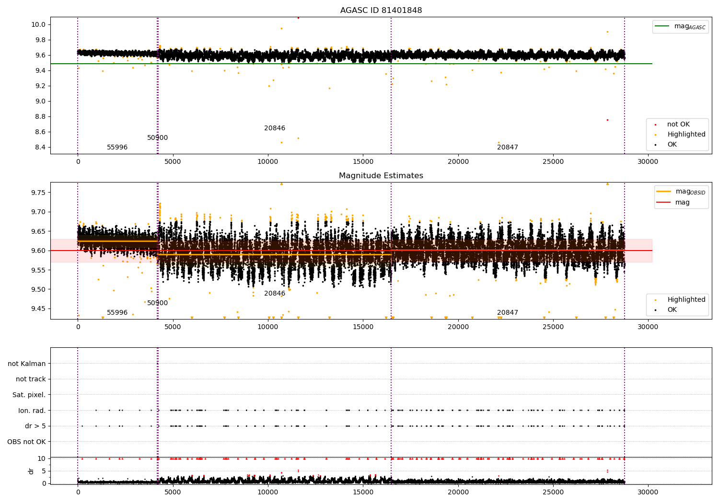The height and width of the screenshot is (503, 719).
Task: Click OBSID label 55996 in the top plot
Action: click(x=117, y=148)
